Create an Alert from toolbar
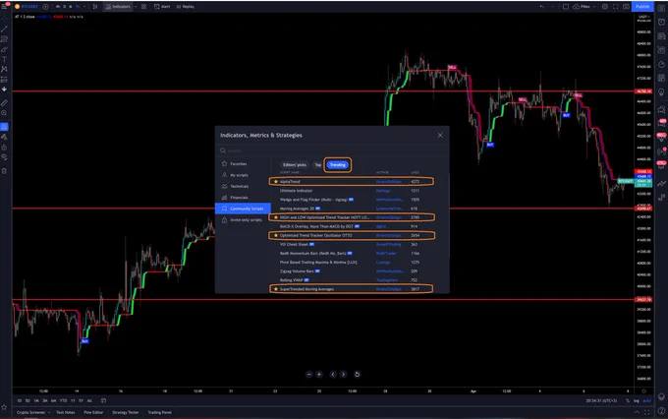 pyautogui.click(x=162, y=7)
